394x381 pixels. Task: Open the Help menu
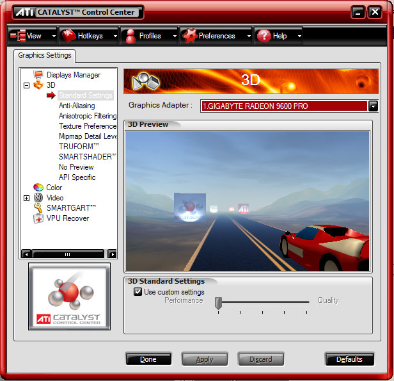pyautogui.click(x=276, y=36)
